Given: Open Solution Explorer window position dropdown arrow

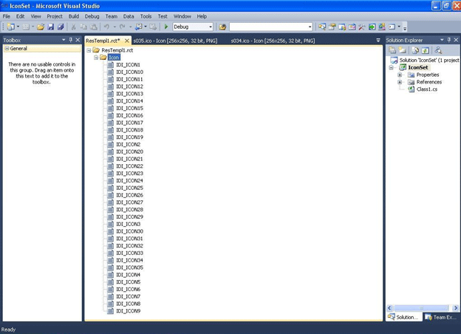Looking at the screenshot, I should (442, 40).
